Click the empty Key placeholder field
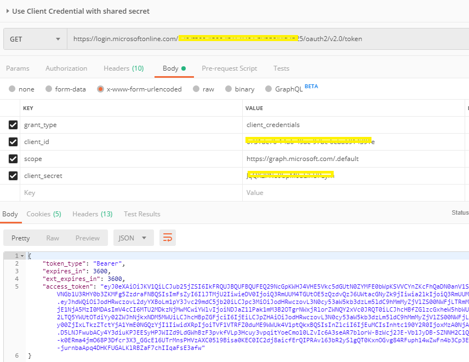The width and height of the screenshot is (469, 362). (x=131, y=193)
